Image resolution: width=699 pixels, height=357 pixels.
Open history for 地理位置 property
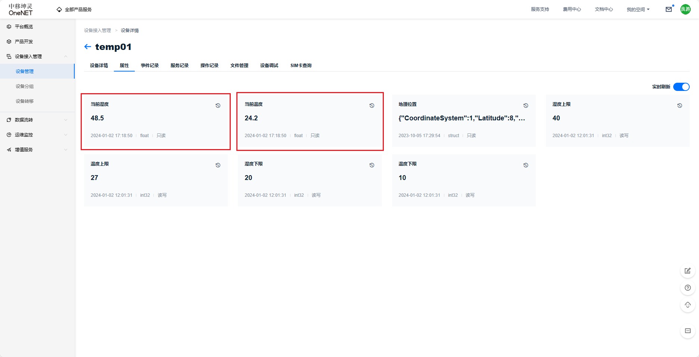[x=526, y=106]
